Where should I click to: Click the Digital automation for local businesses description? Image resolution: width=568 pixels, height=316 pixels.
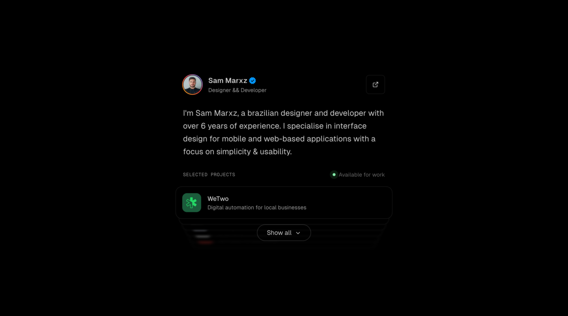point(257,207)
